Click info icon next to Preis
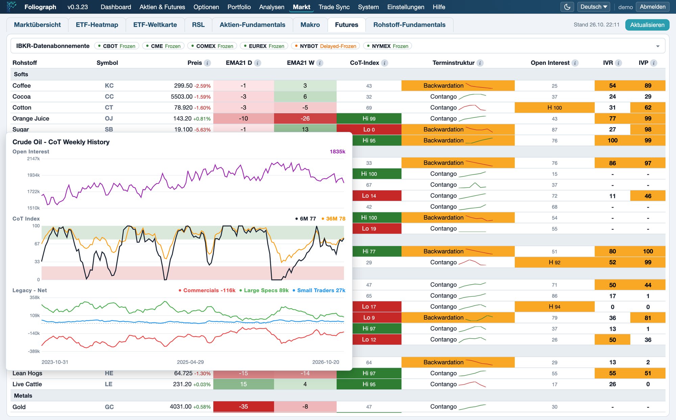Viewport: 676px width, 420px height. (x=208, y=63)
